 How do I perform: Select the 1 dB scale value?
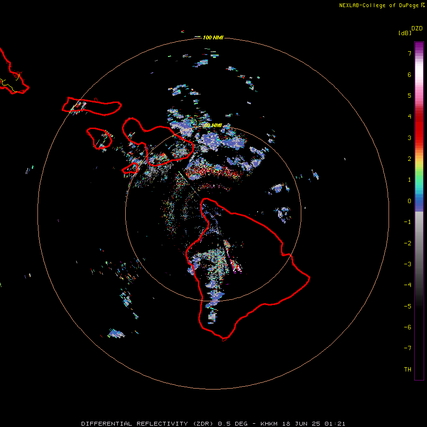pos(409,180)
